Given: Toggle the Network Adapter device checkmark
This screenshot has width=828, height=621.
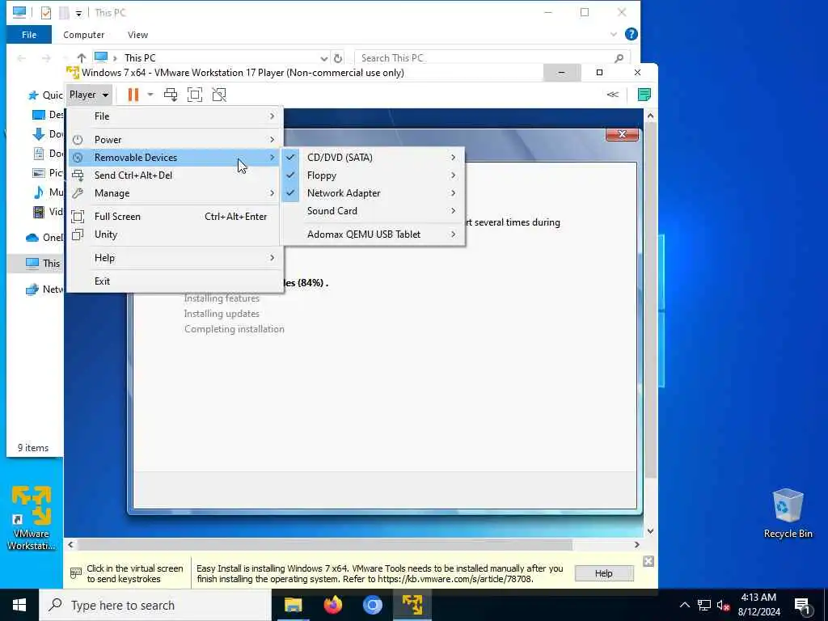Looking at the screenshot, I should 290,193.
